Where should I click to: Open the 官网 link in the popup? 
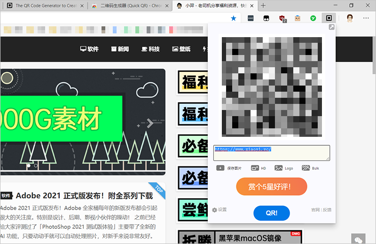point(315,210)
